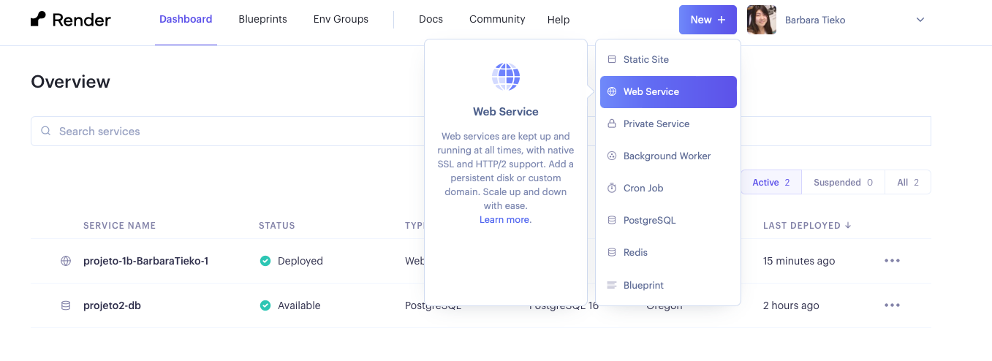992x361 pixels.
Task: Click the search magnifier icon
Action: point(46,132)
